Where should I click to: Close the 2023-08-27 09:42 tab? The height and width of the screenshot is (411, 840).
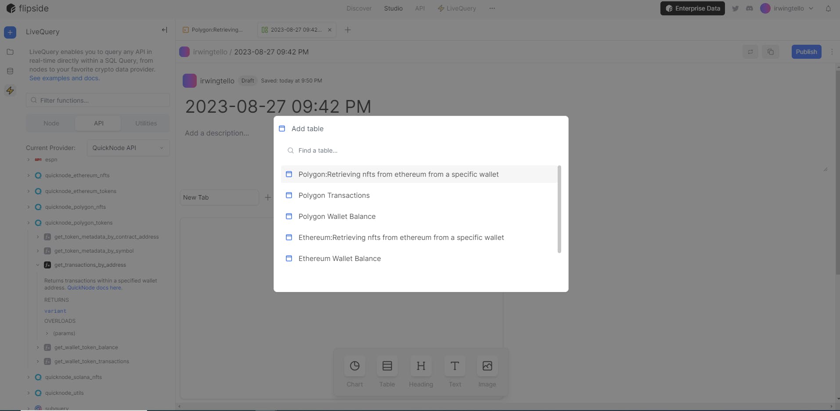(330, 30)
